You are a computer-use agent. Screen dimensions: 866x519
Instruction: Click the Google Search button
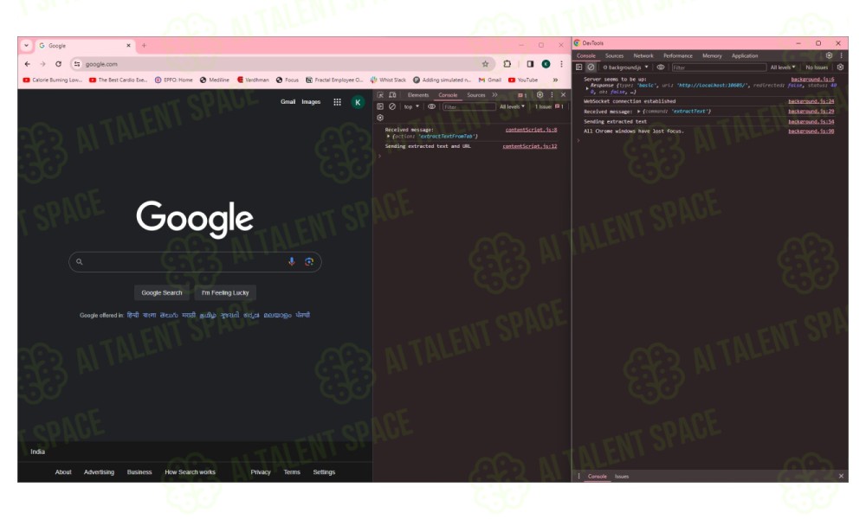(x=162, y=293)
